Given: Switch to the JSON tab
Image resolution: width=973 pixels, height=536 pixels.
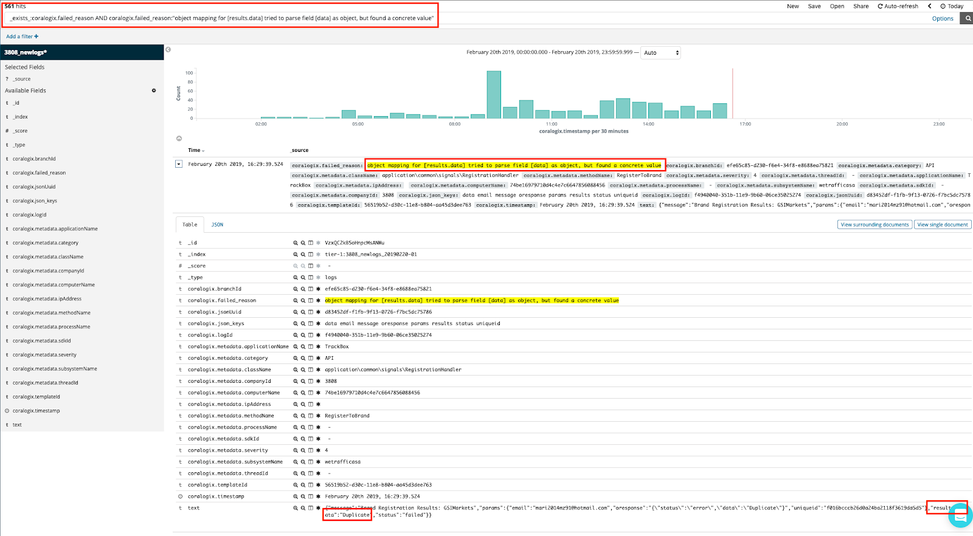Looking at the screenshot, I should tap(217, 225).
